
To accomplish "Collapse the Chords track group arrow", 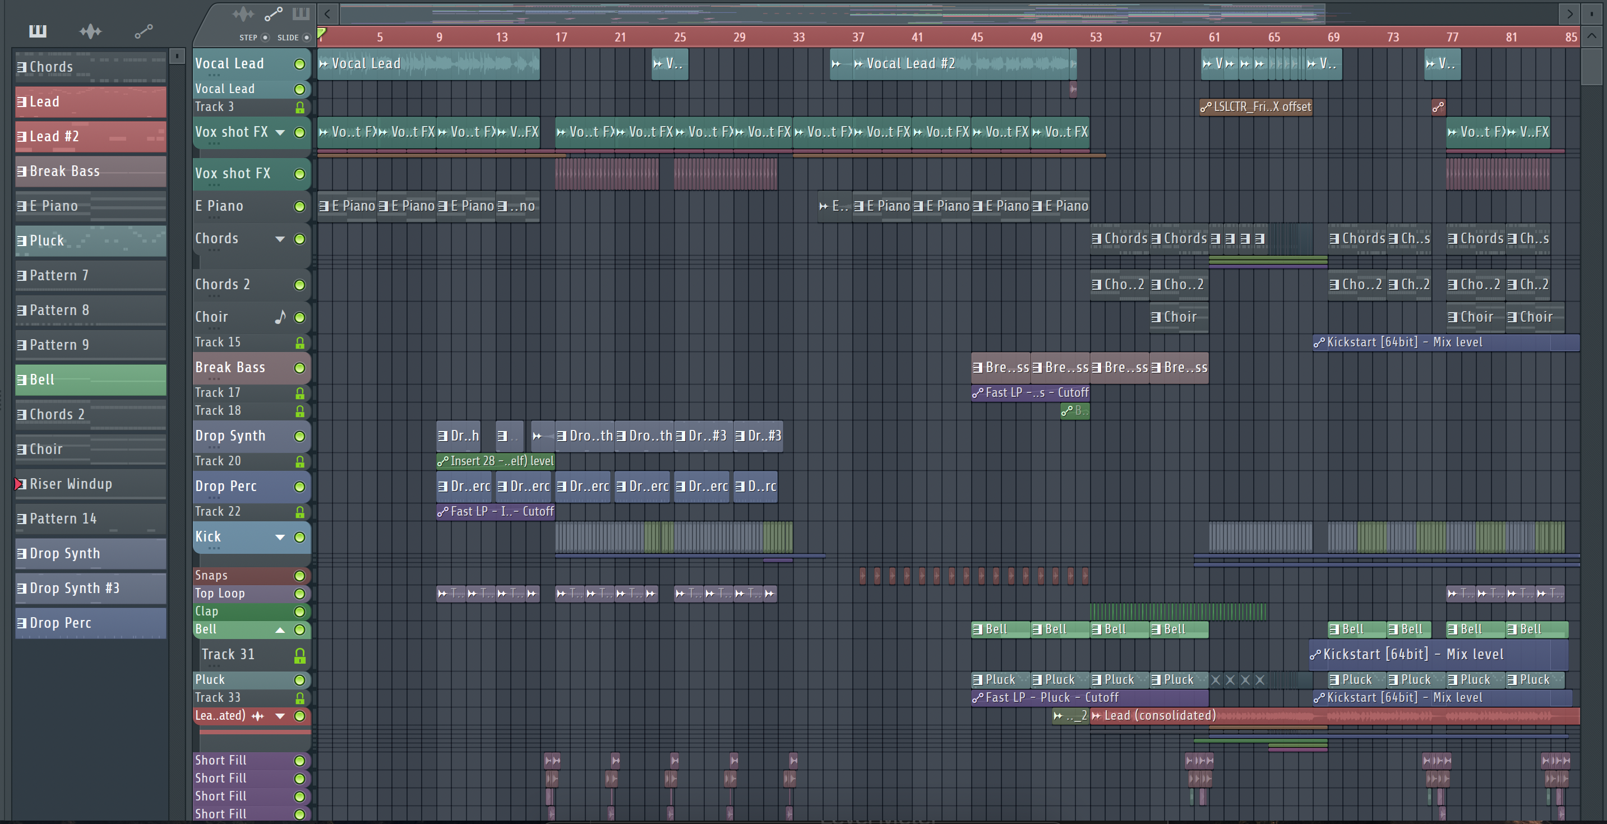I will click(x=280, y=239).
